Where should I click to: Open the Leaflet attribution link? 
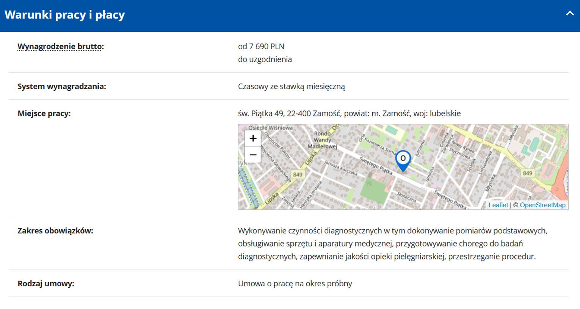click(x=498, y=205)
